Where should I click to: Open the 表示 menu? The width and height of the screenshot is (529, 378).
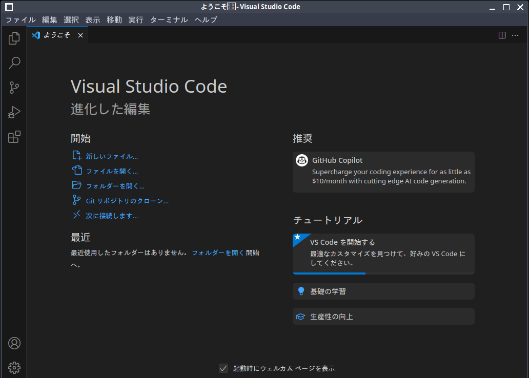pyautogui.click(x=93, y=20)
